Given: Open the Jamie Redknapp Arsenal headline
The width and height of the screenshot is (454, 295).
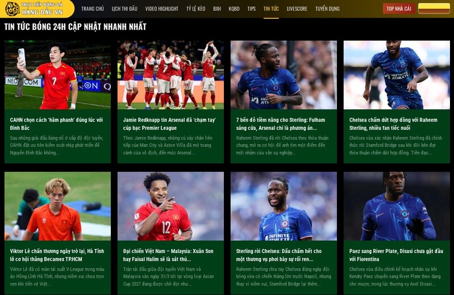Looking at the screenshot, I should tap(169, 124).
